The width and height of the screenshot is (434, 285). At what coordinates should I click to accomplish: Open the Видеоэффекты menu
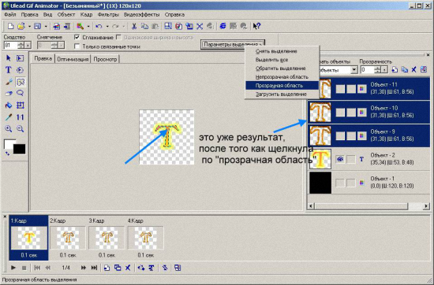pos(142,14)
